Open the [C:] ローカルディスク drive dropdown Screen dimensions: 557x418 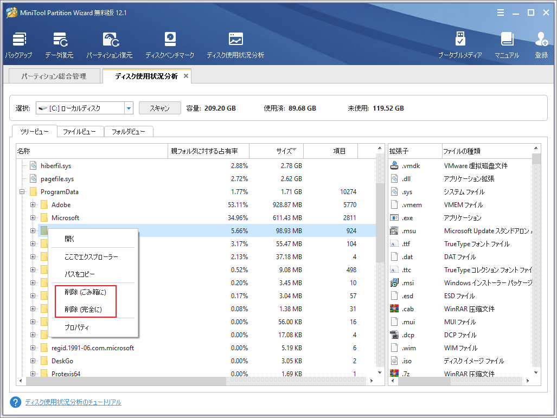point(129,108)
